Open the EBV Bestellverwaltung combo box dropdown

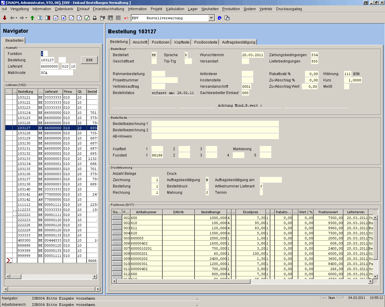[211, 18]
